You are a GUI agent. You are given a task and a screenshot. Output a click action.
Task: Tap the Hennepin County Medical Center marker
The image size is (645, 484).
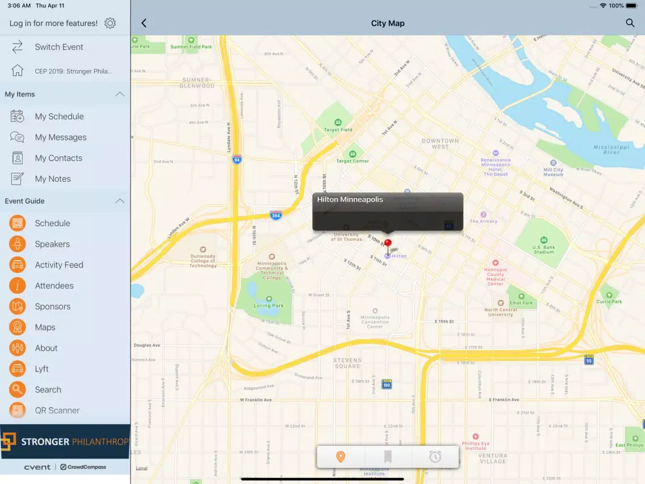tap(496, 262)
